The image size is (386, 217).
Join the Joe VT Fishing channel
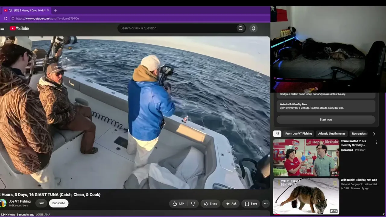point(41,203)
